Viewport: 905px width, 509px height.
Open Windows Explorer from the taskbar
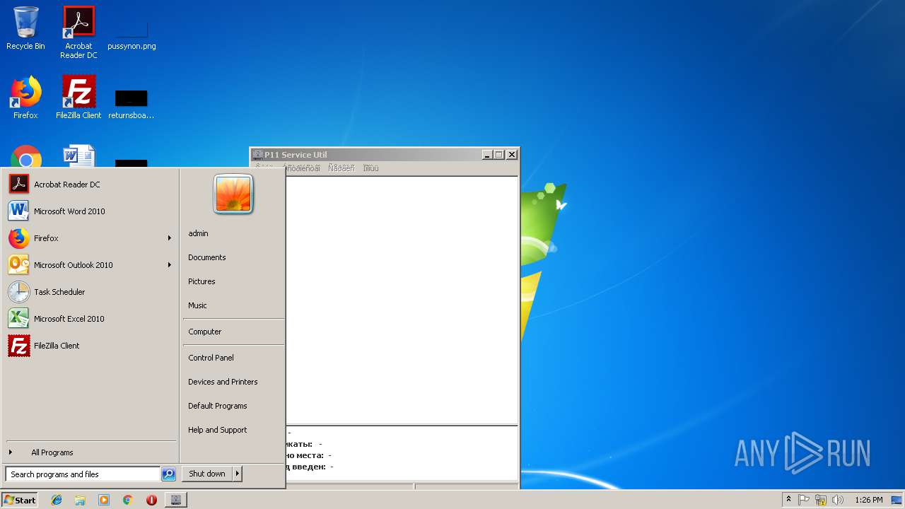pyautogui.click(x=80, y=500)
